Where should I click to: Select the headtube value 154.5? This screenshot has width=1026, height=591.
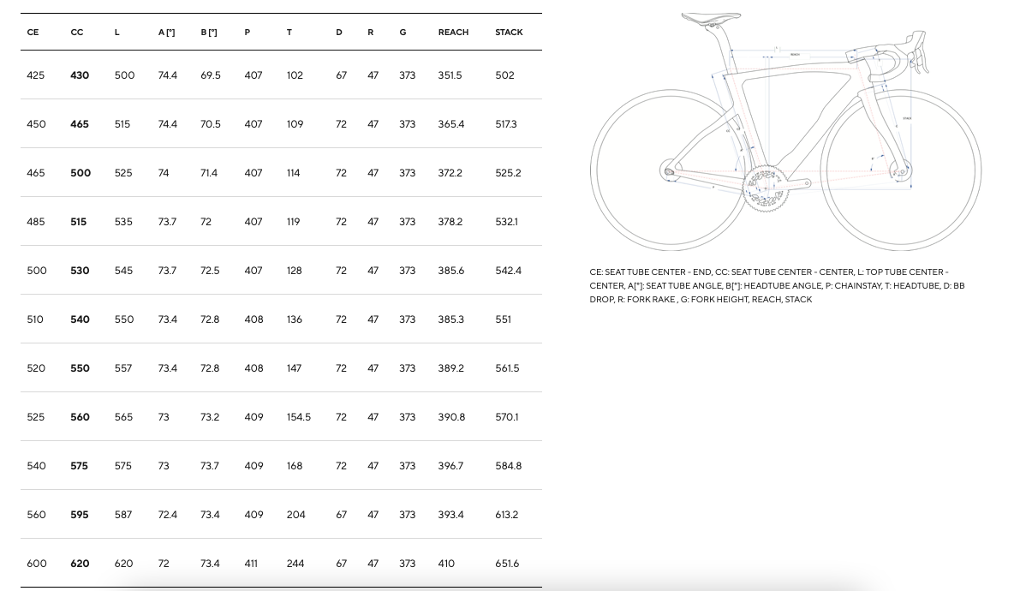point(299,417)
